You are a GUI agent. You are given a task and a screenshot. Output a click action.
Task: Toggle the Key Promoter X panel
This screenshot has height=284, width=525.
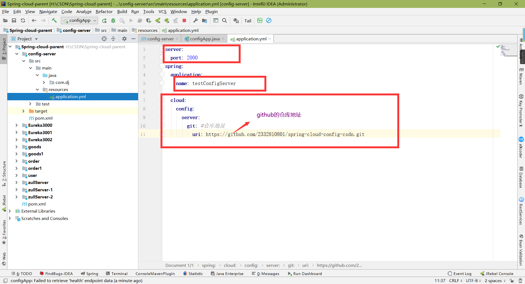pyautogui.click(x=521, y=110)
